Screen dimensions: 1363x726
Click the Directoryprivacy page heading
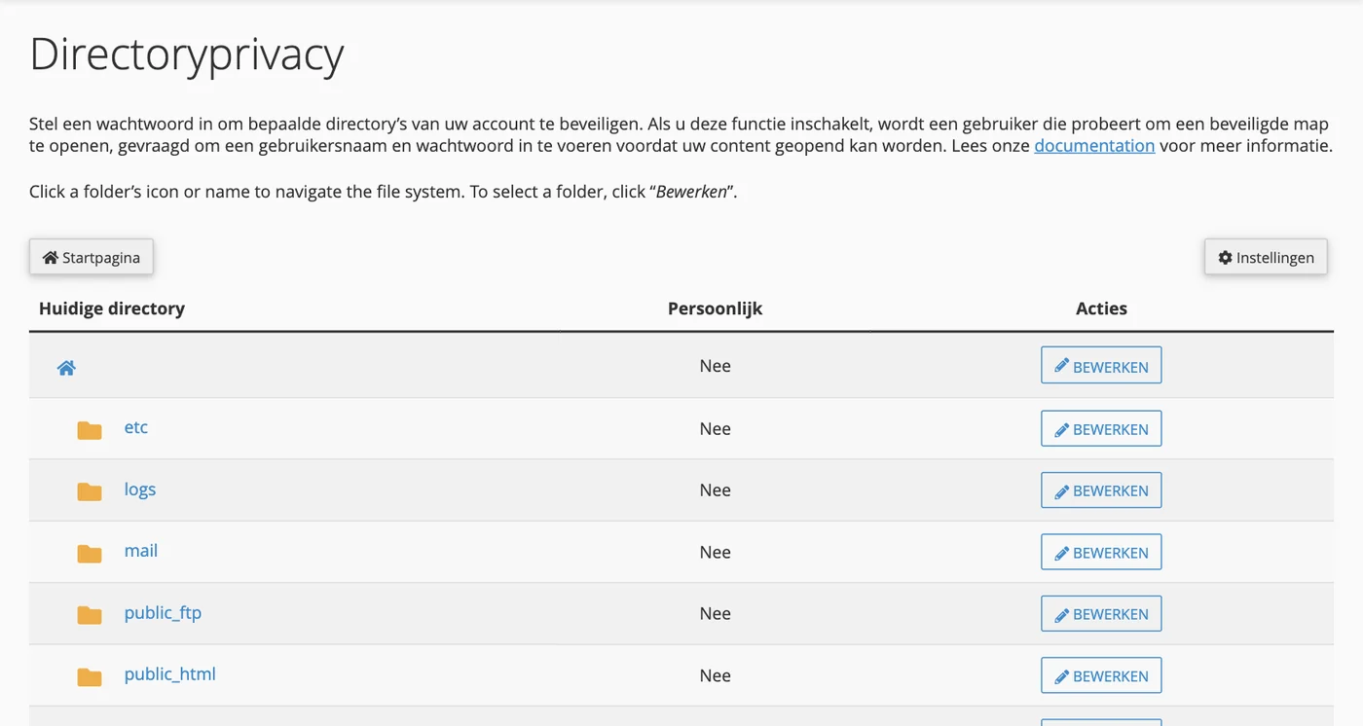click(x=187, y=55)
